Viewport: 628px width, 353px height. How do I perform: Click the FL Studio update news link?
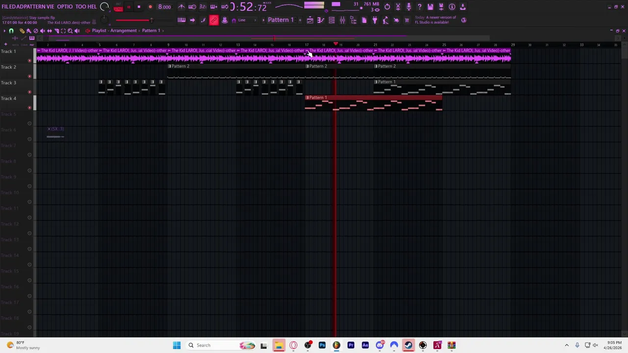pyautogui.click(x=436, y=20)
